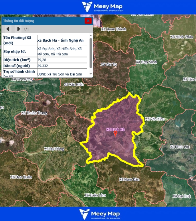
Task: Close the Thông tin đối tượng popup
Action: click(x=88, y=21)
